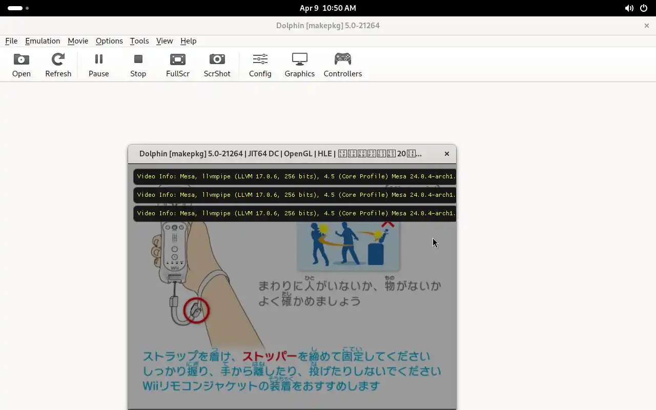The width and height of the screenshot is (656, 410).
Task: Click the 'よく確かめましょう' text line
Action: [x=310, y=301]
